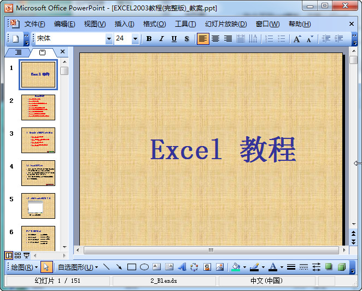
Task: Toggle Align Left paragraph button
Action: click(x=203, y=39)
